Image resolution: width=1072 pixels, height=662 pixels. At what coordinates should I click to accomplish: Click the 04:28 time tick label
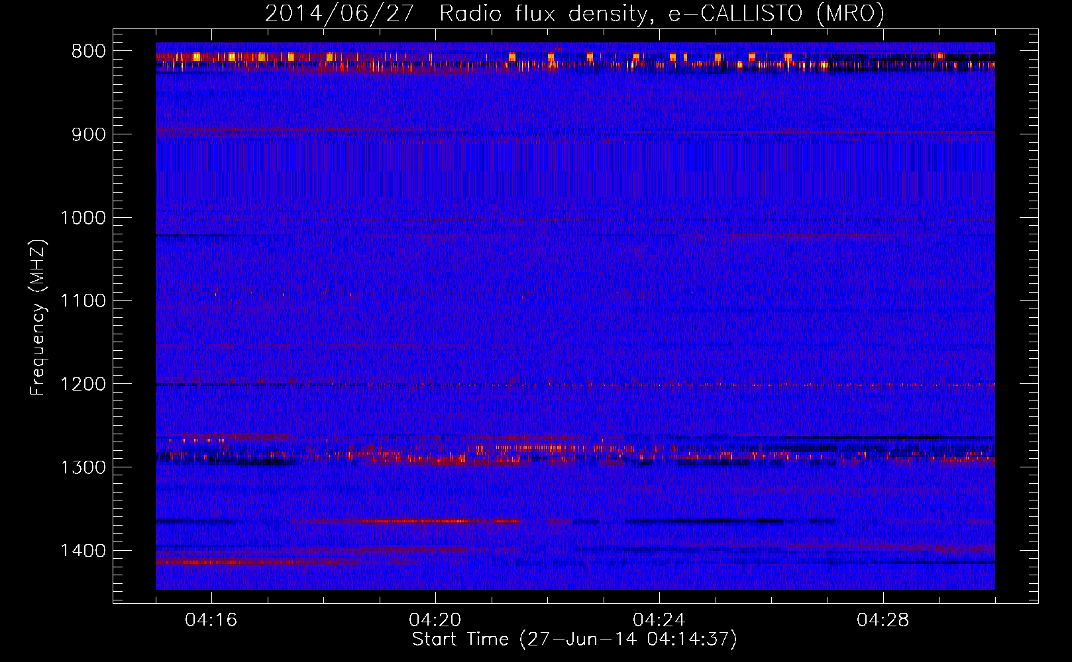pos(883,620)
